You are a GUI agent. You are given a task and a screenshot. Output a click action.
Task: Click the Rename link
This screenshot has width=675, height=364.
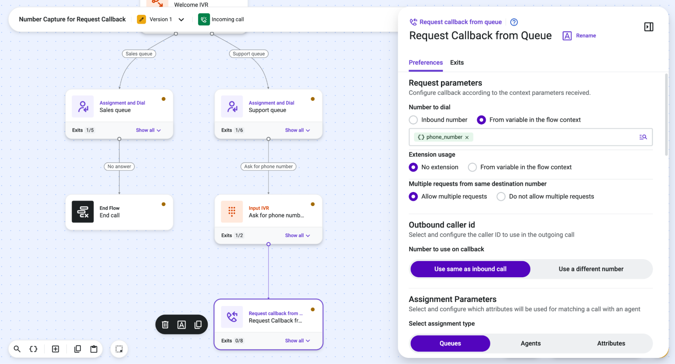tap(586, 35)
